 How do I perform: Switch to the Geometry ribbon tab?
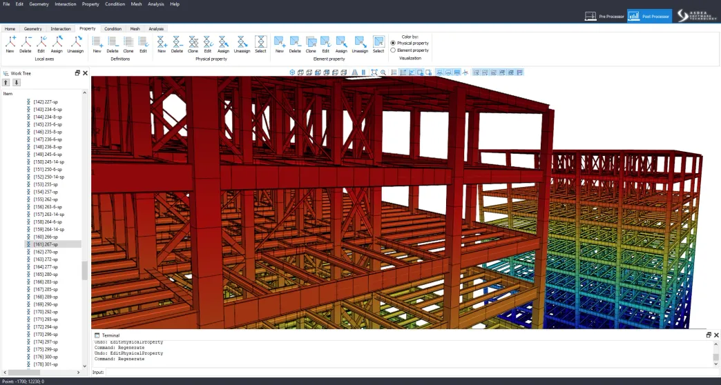32,28
